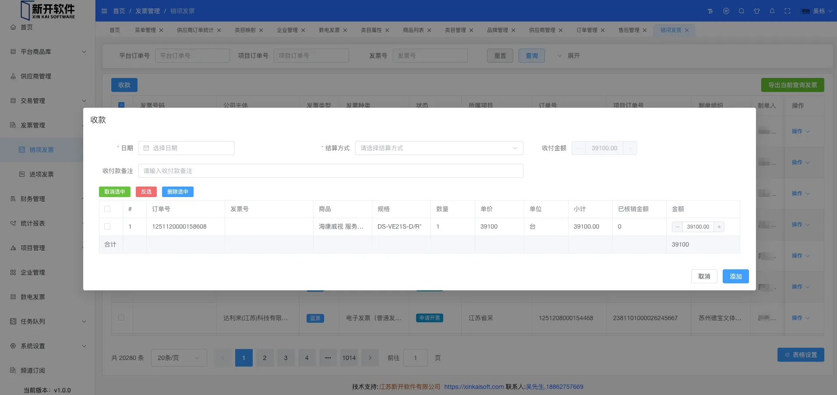
Task: Click the shirt-shaped theme icon
Action: (757, 11)
